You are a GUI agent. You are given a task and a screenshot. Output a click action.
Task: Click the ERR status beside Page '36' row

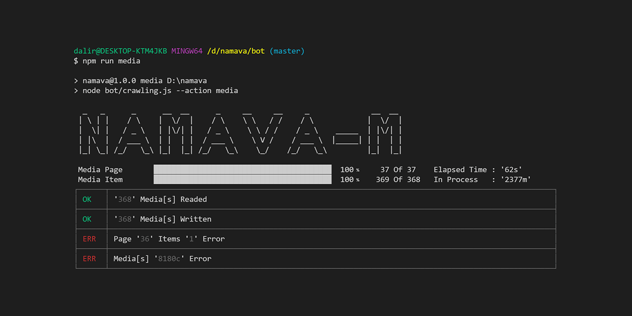pyautogui.click(x=89, y=238)
